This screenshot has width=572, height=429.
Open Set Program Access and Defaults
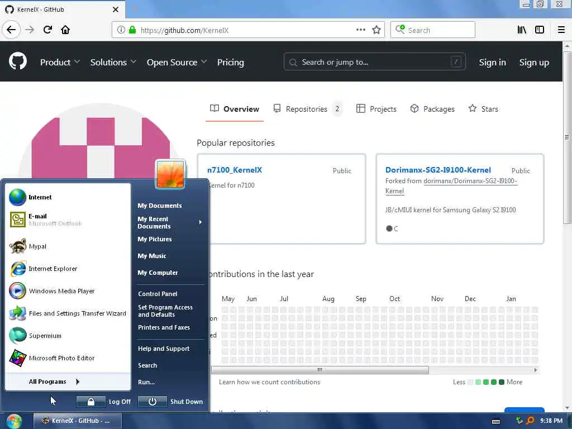pyautogui.click(x=165, y=311)
